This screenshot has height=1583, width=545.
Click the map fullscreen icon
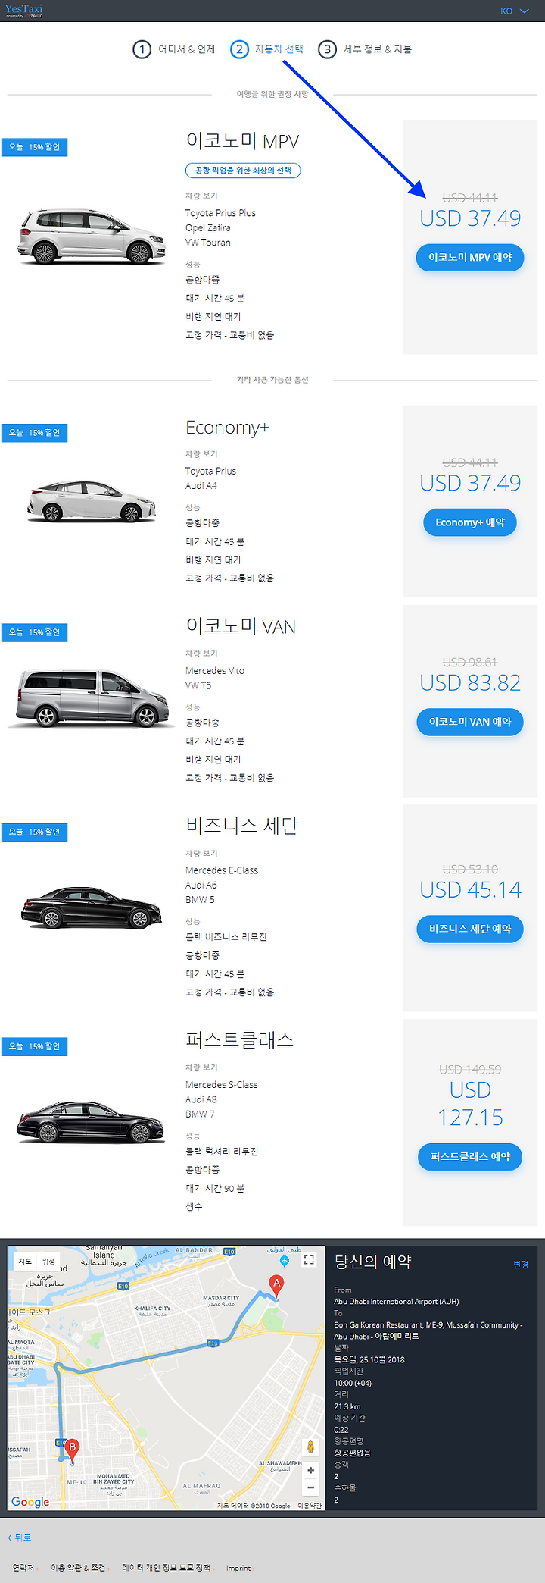[x=309, y=1259]
